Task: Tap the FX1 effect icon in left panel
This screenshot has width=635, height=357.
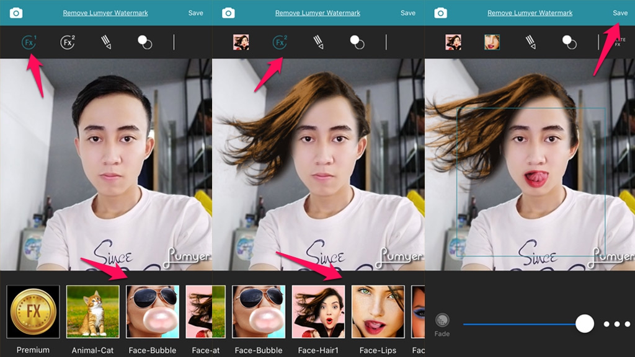Action: [29, 42]
